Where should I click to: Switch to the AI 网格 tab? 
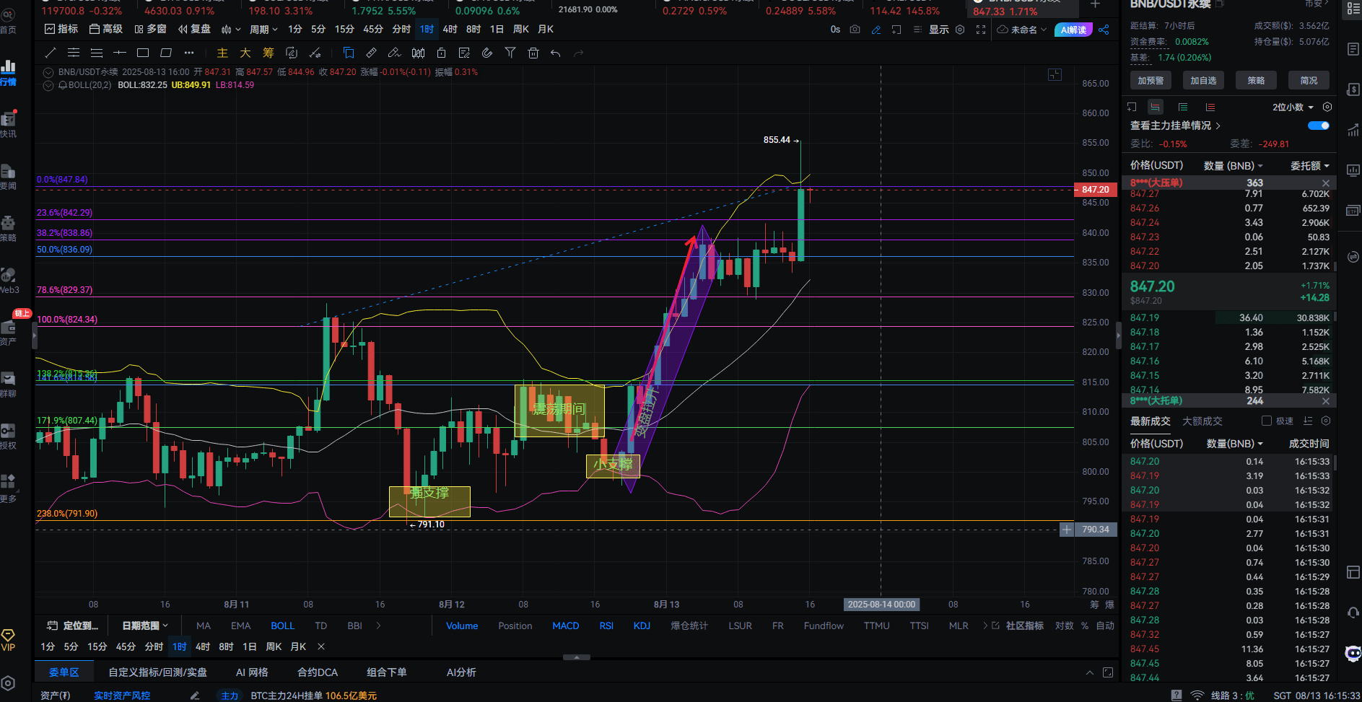point(252,672)
